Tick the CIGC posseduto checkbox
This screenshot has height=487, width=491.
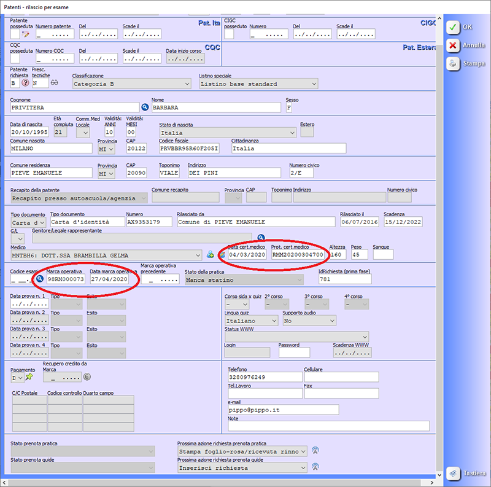(x=228, y=34)
